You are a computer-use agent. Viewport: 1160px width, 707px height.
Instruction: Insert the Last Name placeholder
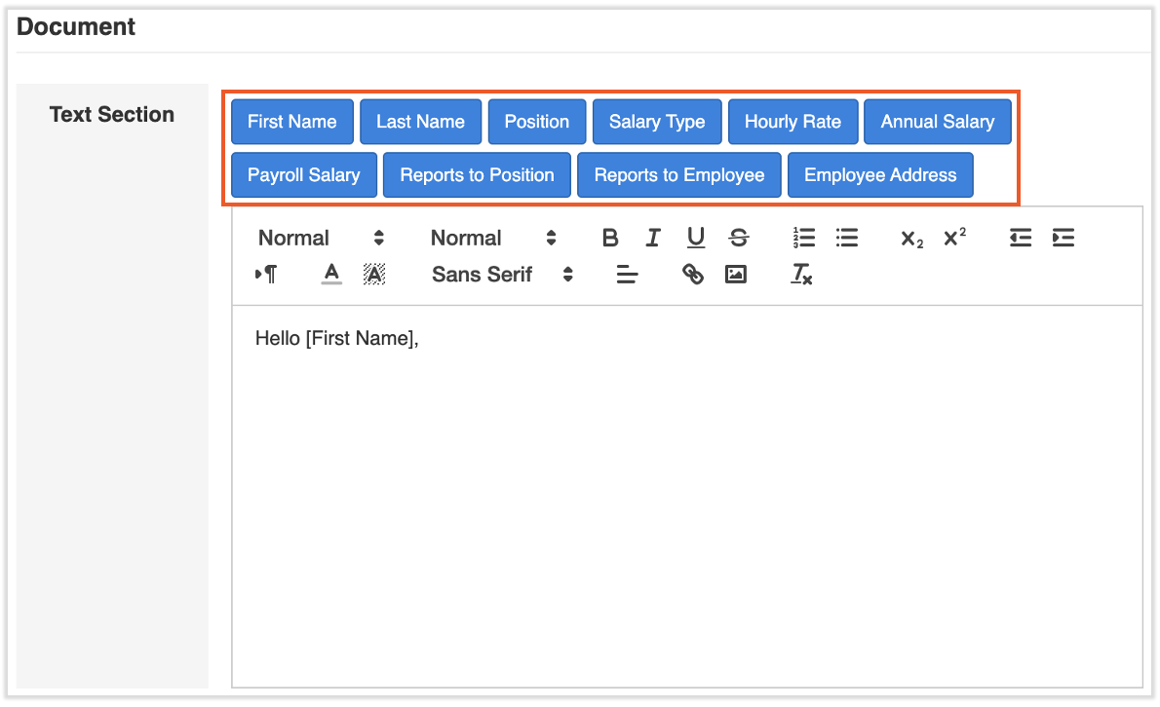420,122
